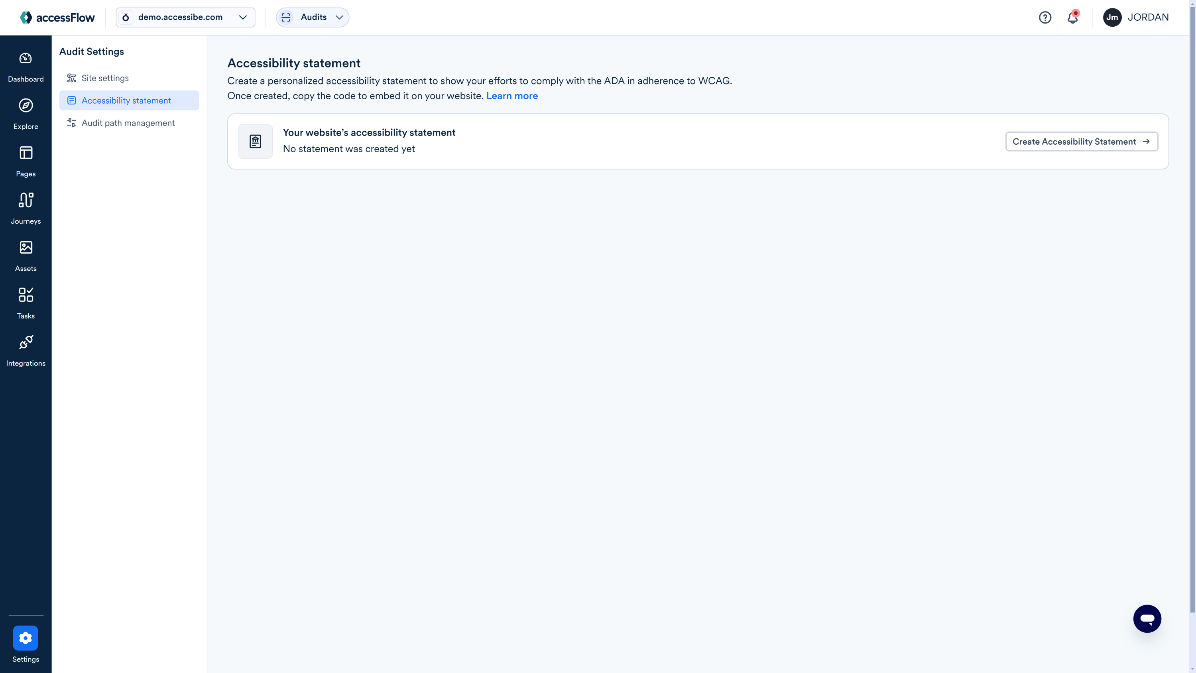1196x673 pixels.
Task: Navigate to Journeys
Action: (26, 208)
